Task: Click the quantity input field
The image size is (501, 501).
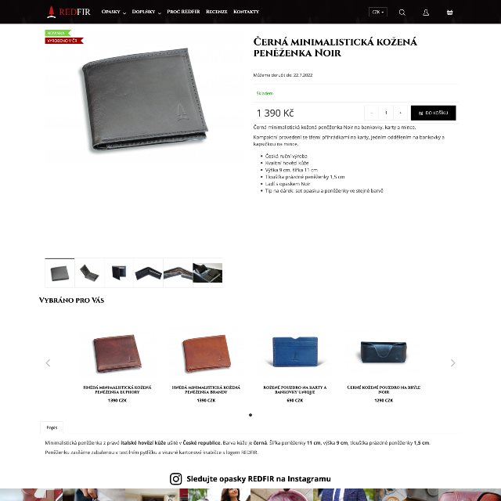Action: [x=386, y=113]
